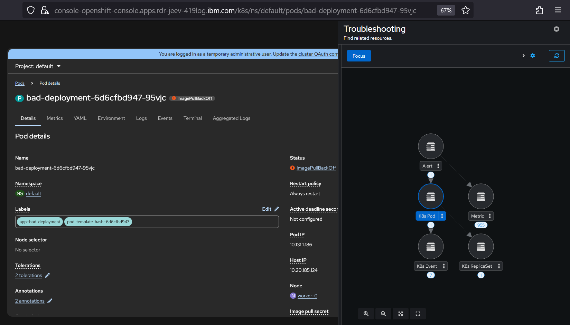
Task: Zoom in on the topology graph
Action: [366, 314]
